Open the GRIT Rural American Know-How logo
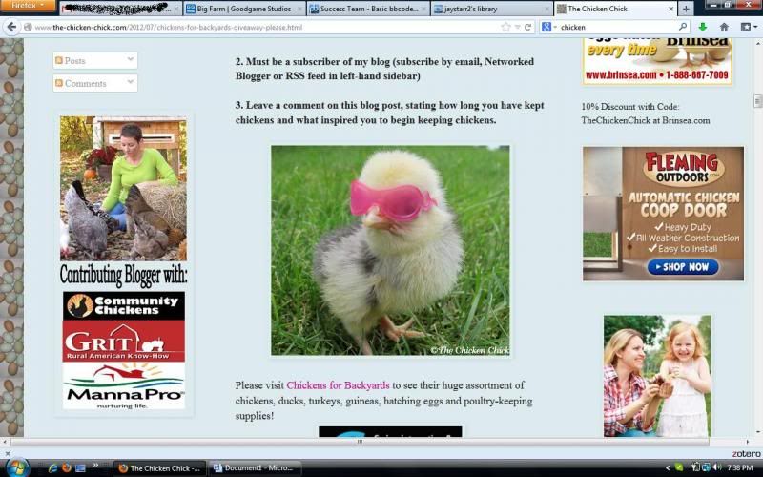Screen dimensions: 763x477 click(x=124, y=341)
